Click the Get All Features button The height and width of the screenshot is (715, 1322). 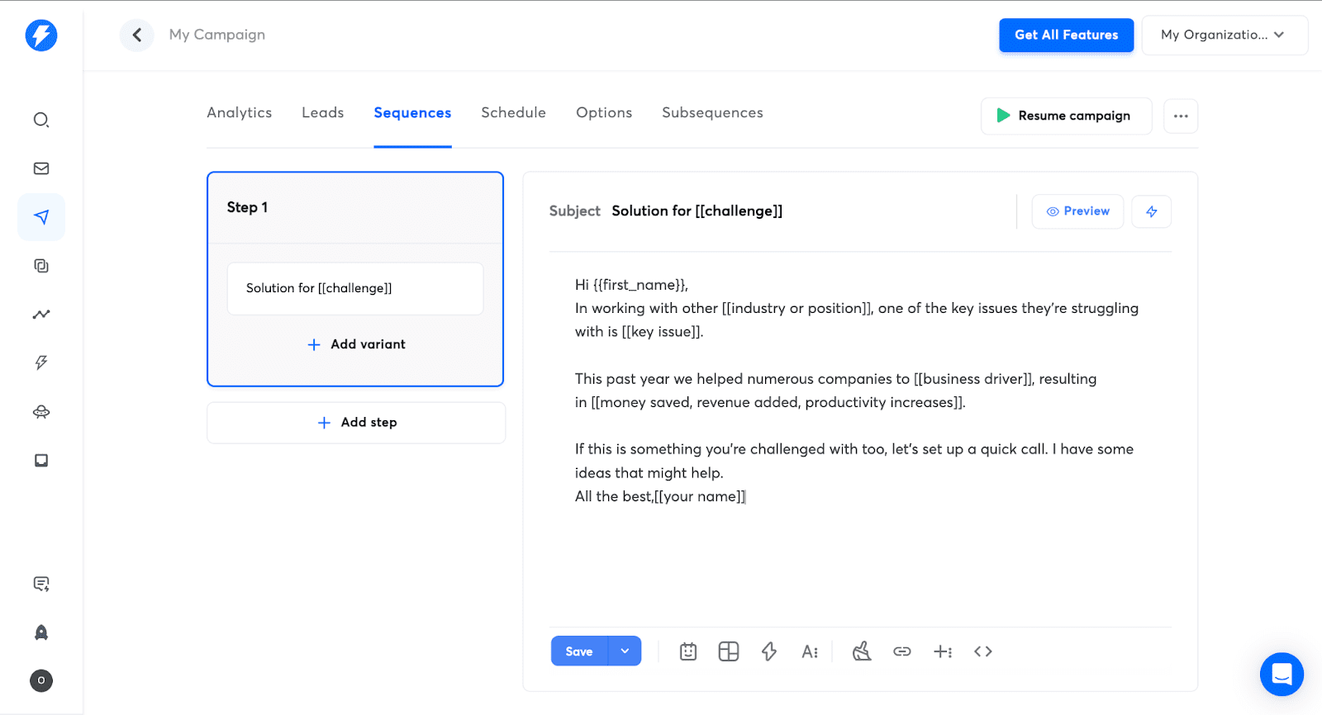(x=1066, y=35)
